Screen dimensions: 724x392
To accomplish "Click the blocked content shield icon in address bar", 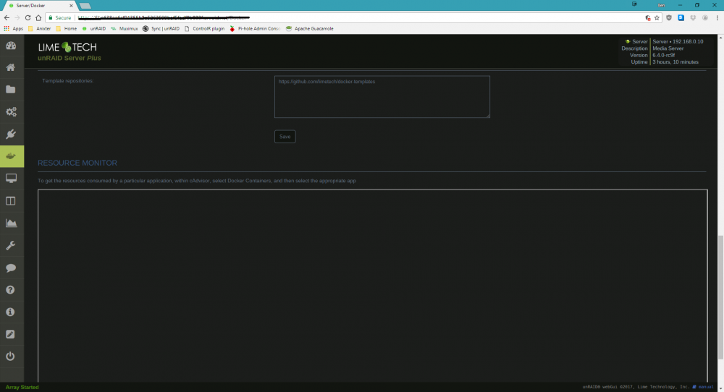I will [x=648, y=17].
